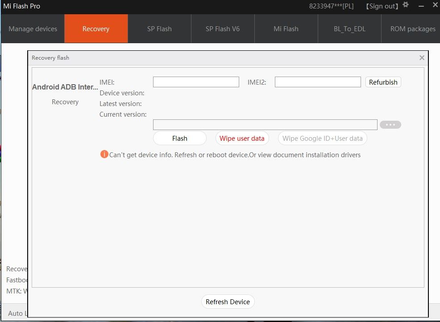Image resolution: width=440 pixels, height=322 pixels.
Task: Click the Refurbish button
Action: coord(383,82)
